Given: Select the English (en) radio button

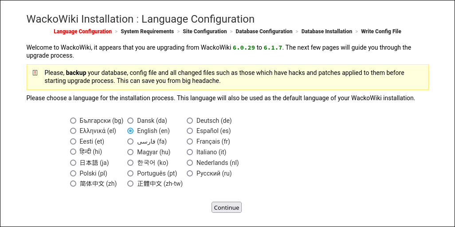Looking at the screenshot, I should [130, 131].
